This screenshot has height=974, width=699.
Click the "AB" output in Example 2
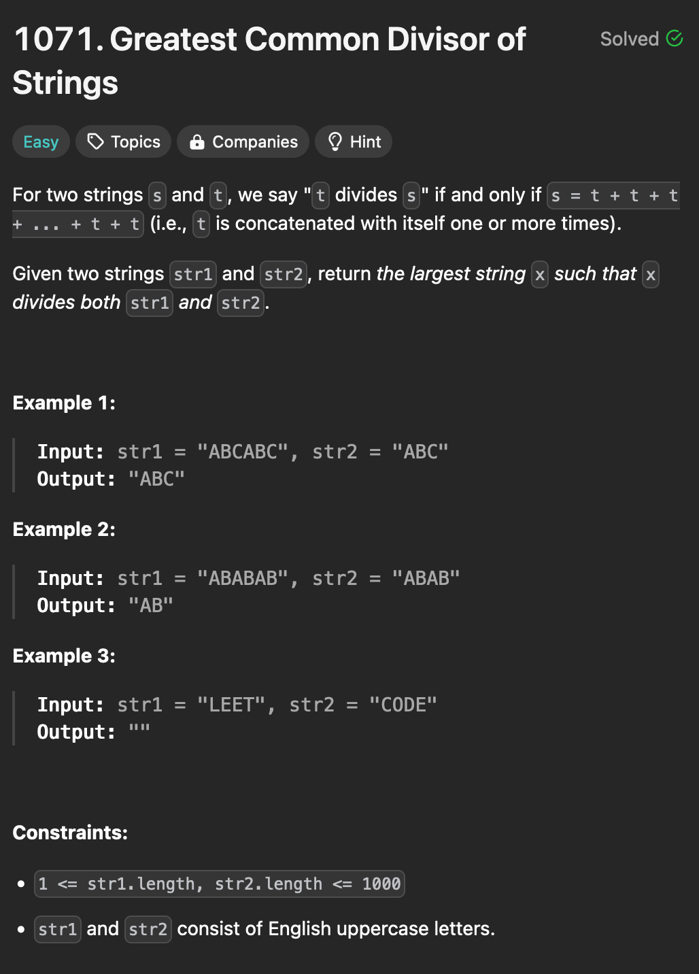click(x=151, y=605)
